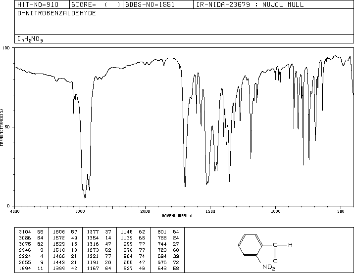Screen dimensions: 354x273
Task: Select the 999 entry in the table
Action: pos(128,244)
